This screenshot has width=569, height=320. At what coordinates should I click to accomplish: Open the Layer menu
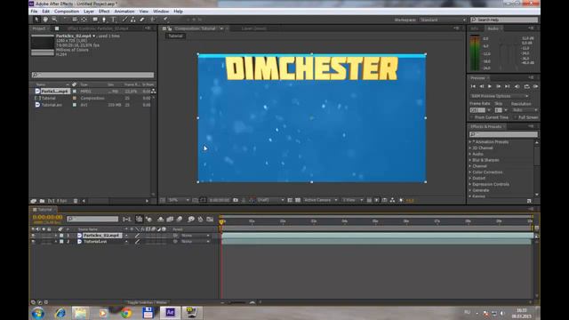click(x=89, y=12)
